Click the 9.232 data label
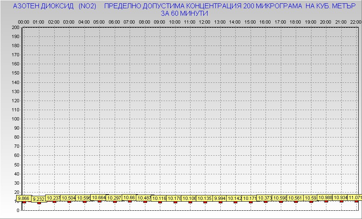Image resolution: width=362 pixels, height=219 pixels. (x=39, y=199)
